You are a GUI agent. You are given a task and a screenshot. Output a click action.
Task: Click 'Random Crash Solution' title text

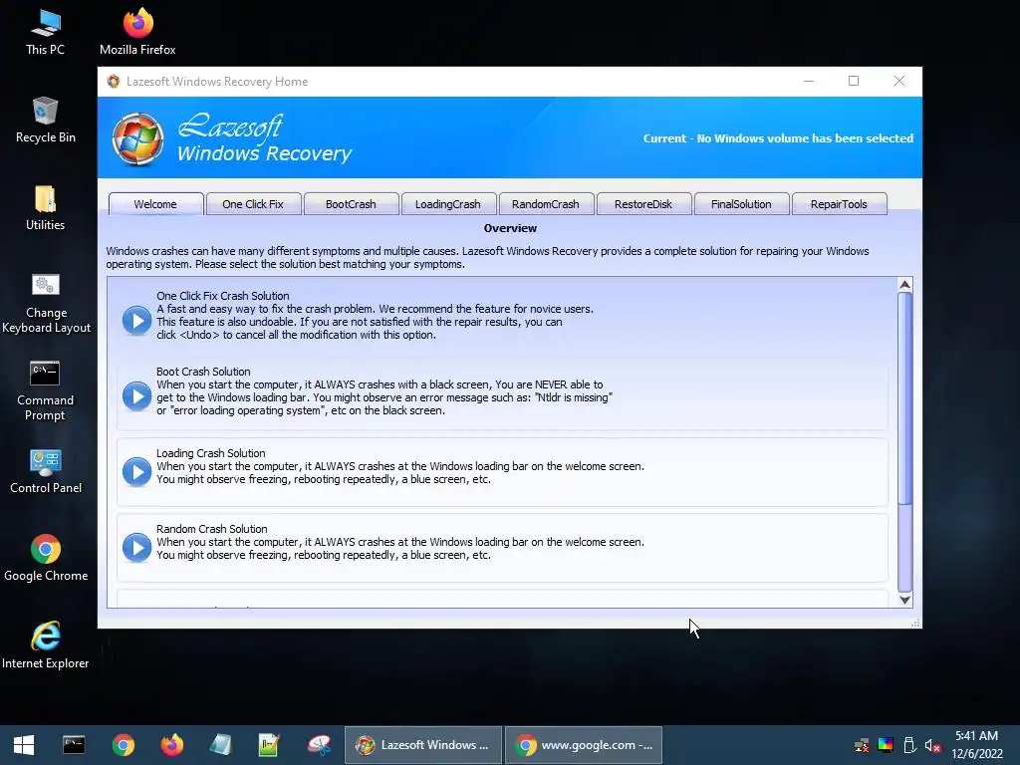click(211, 529)
